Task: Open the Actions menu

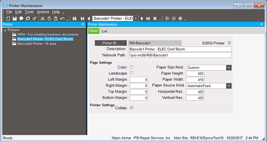Action: tap(43, 12)
